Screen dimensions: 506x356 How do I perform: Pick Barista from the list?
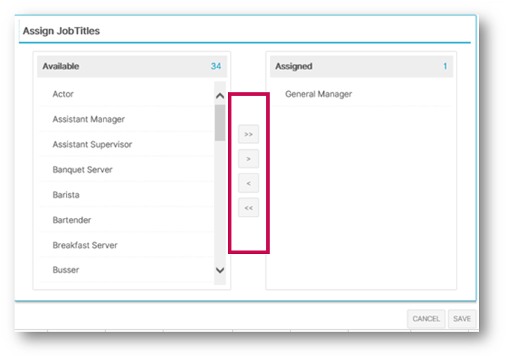tap(126, 194)
